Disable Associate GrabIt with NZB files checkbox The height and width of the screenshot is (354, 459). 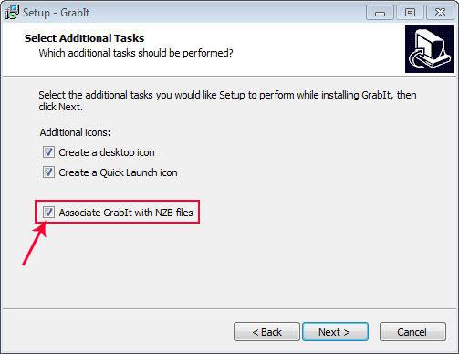click(x=48, y=212)
